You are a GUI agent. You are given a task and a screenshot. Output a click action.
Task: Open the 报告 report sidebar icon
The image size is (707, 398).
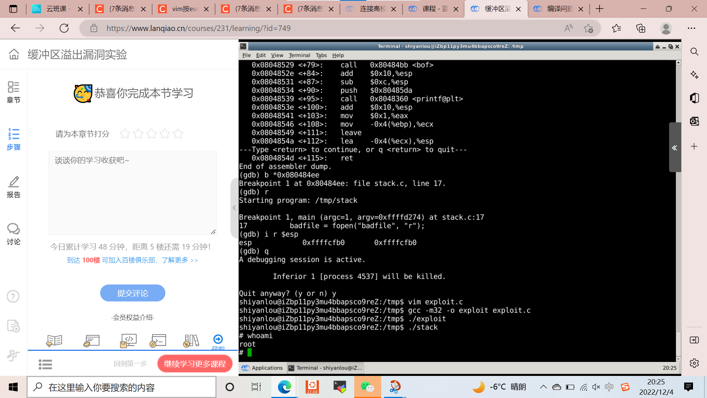point(14,187)
